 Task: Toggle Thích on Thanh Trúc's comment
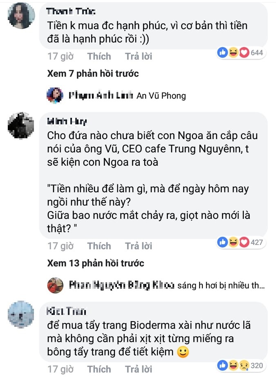(x=99, y=56)
